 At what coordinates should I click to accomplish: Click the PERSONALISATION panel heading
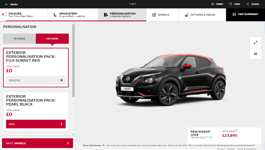tap(19, 27)
